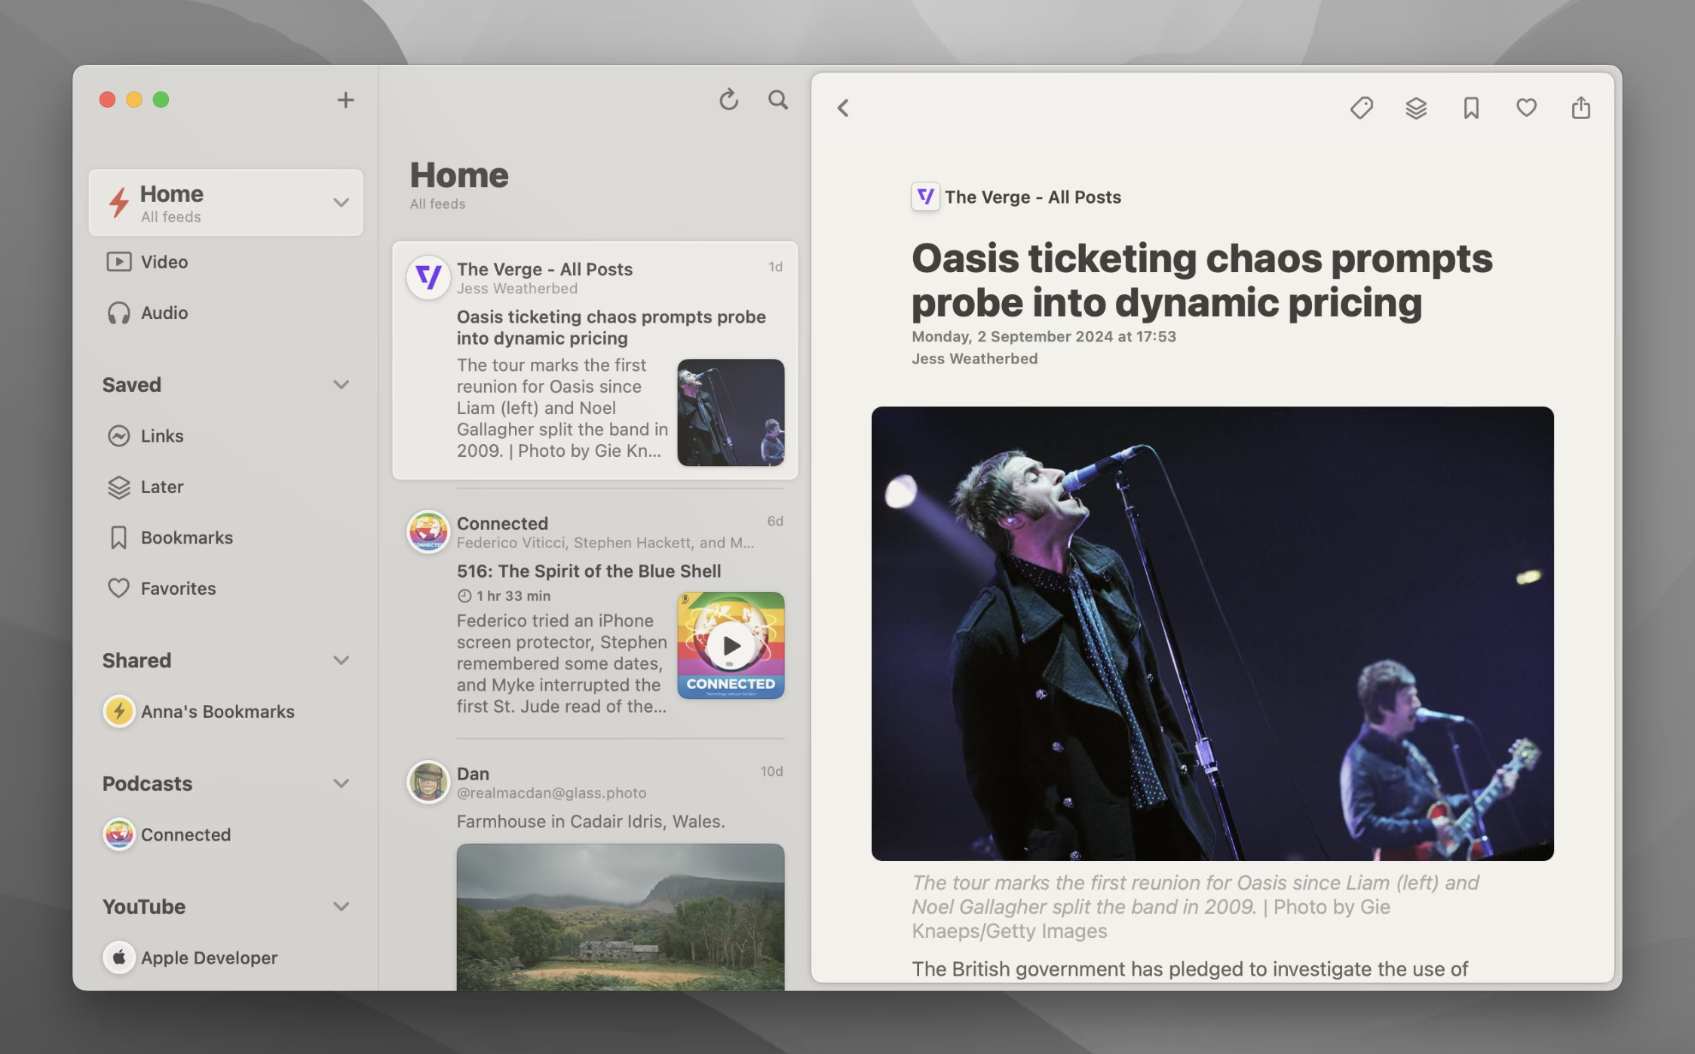The height and width of the screenshot is (1054, 1695).
Task: Open Bookmarks in the sidebar
Action: point(225,538)
